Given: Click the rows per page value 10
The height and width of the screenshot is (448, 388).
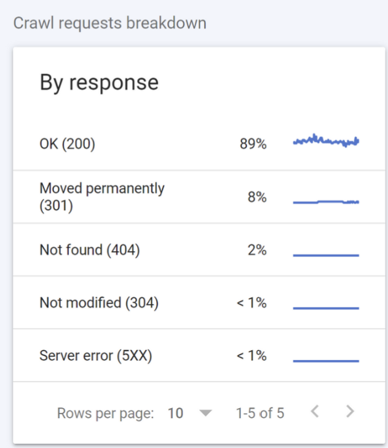Looking at the screenshot, I should pyautogui.click(x=175, y=413).
